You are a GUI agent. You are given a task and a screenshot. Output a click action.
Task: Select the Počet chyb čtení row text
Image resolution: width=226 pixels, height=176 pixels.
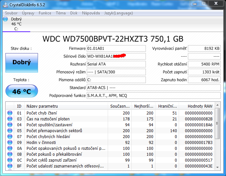[x=42, y=113]
